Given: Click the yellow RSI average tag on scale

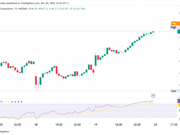Looking at the screenshot, I should click(179, 105).
